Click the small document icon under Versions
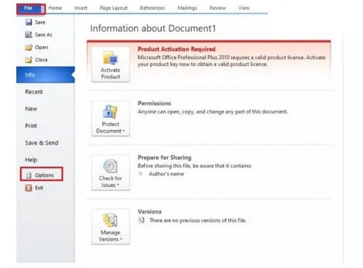 click(141, 220)
